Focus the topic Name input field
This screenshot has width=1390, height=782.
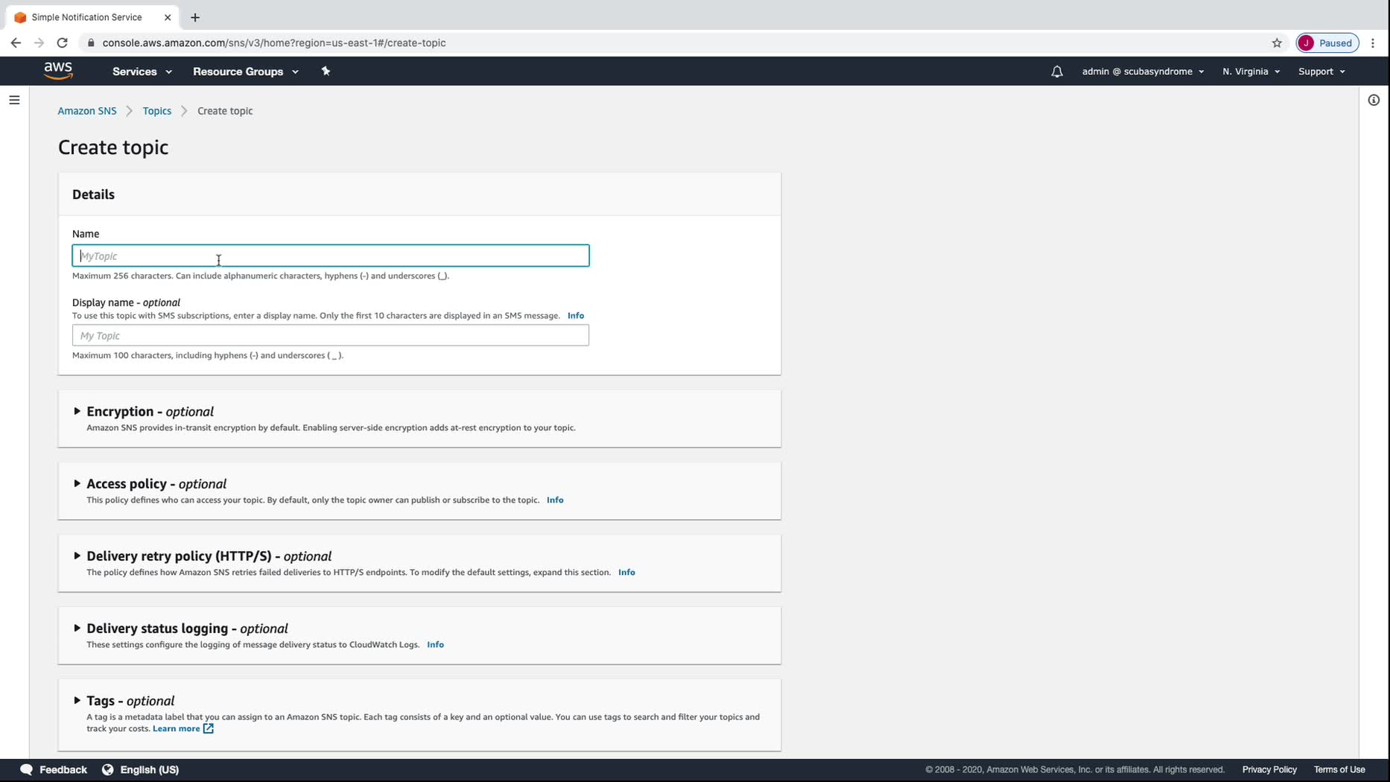coord(331,255)
